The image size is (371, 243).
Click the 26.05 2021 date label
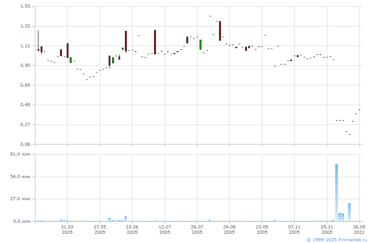coord(359,229)
